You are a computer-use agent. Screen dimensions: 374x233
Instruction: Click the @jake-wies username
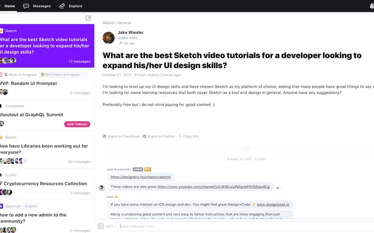coord(127,38)
